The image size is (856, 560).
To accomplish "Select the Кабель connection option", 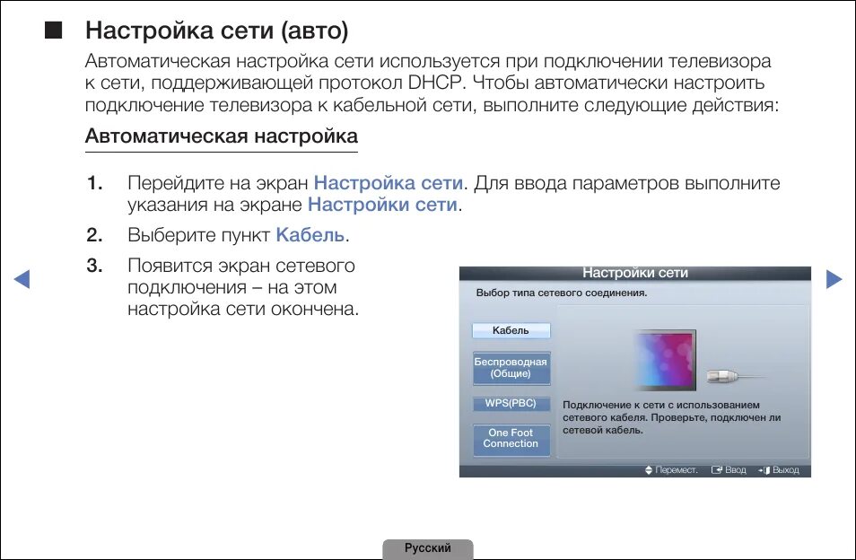I will [x=511, y=330].
